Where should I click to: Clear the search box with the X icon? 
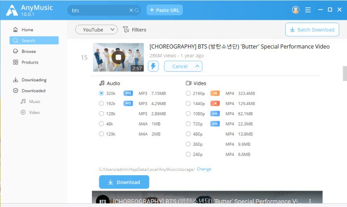[131, 10]
